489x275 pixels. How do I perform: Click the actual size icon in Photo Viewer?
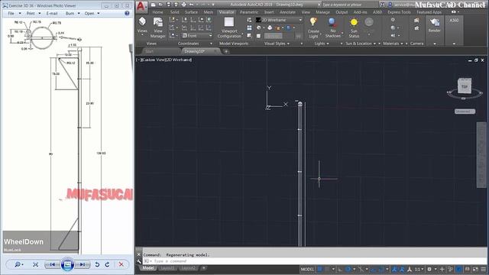point(36,264)
